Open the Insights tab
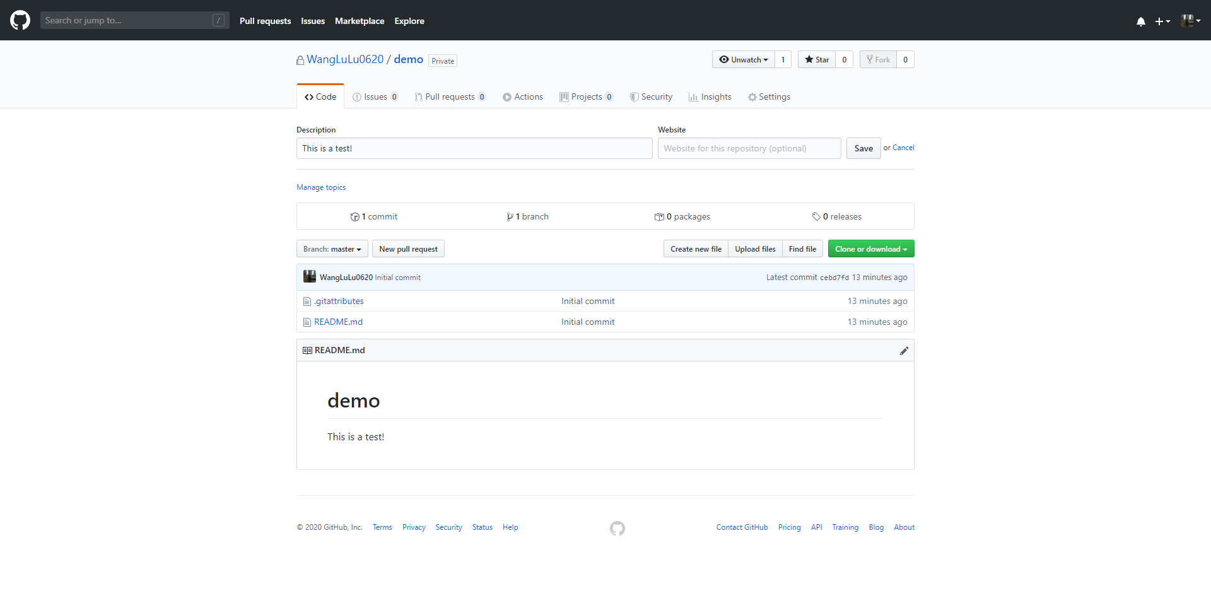Screen dimensions: 1211x591 (x=710, y=97)
